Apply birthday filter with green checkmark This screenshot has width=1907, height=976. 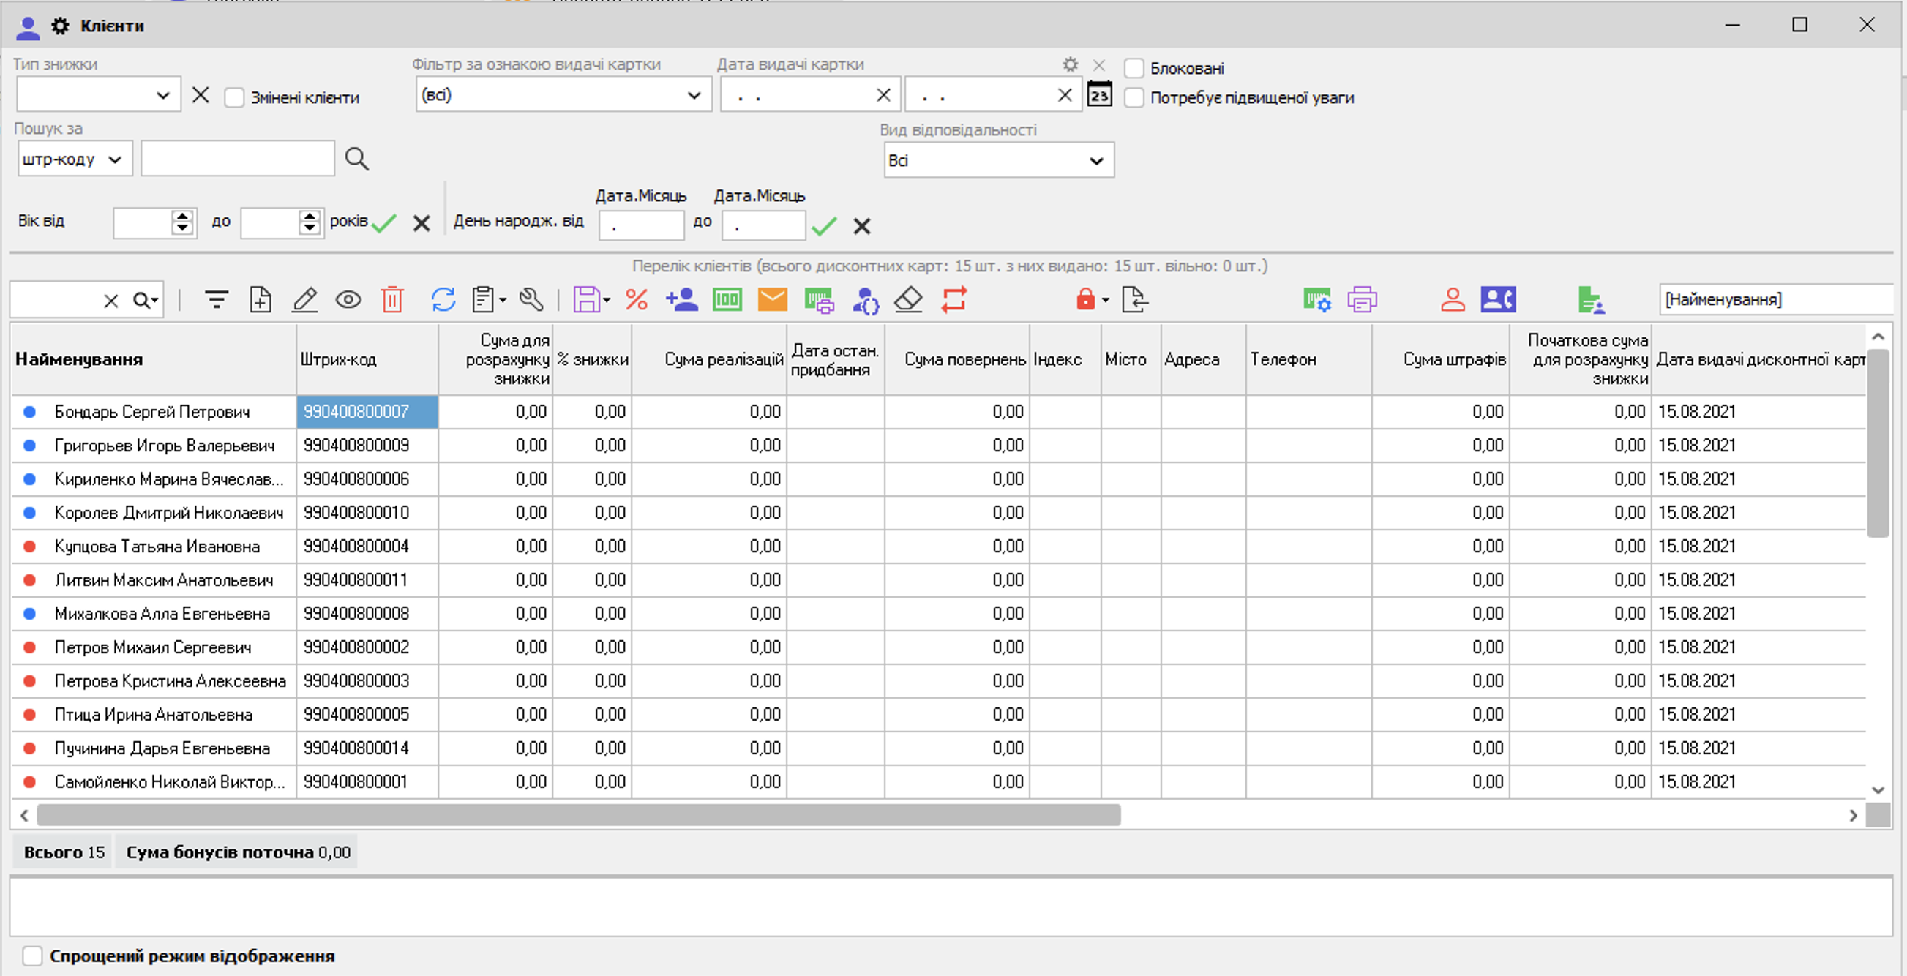tap(824, 225)
